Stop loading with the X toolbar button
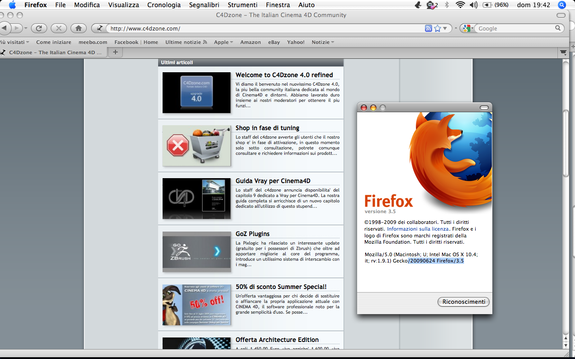This screenshot has width=575, height=359. point(58,28)
